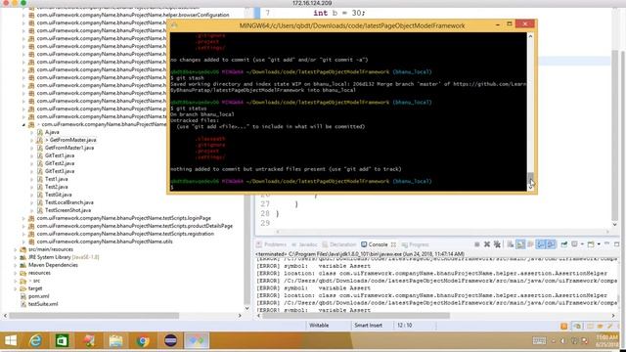This screenshot has height=352, width=626.
Task: Toggle Scroll Lock in Console toolbar
Action: 520,244
